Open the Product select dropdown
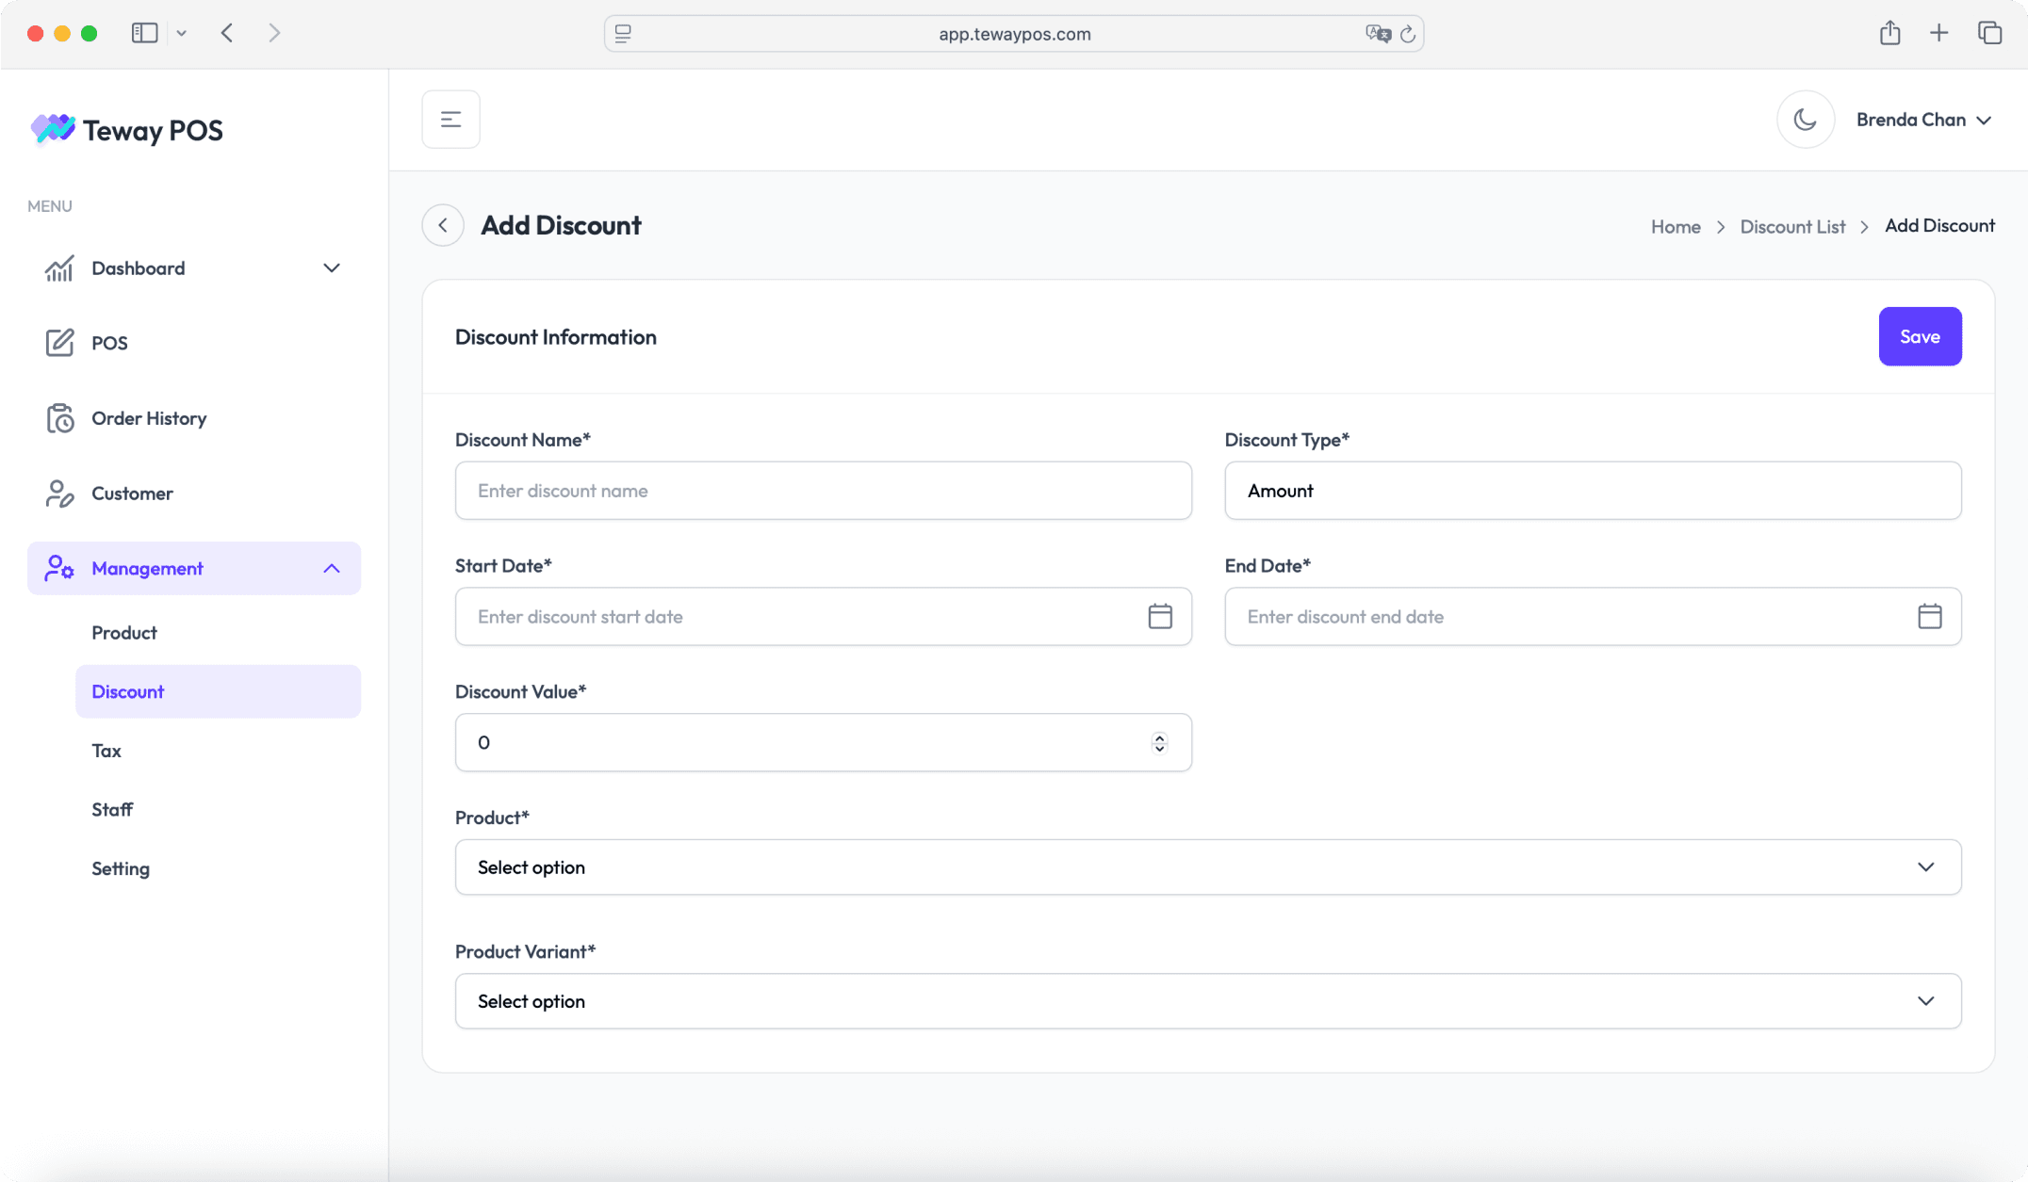The width and height of the screenshot is (2028, 1182). click(x=1207, y=866)
